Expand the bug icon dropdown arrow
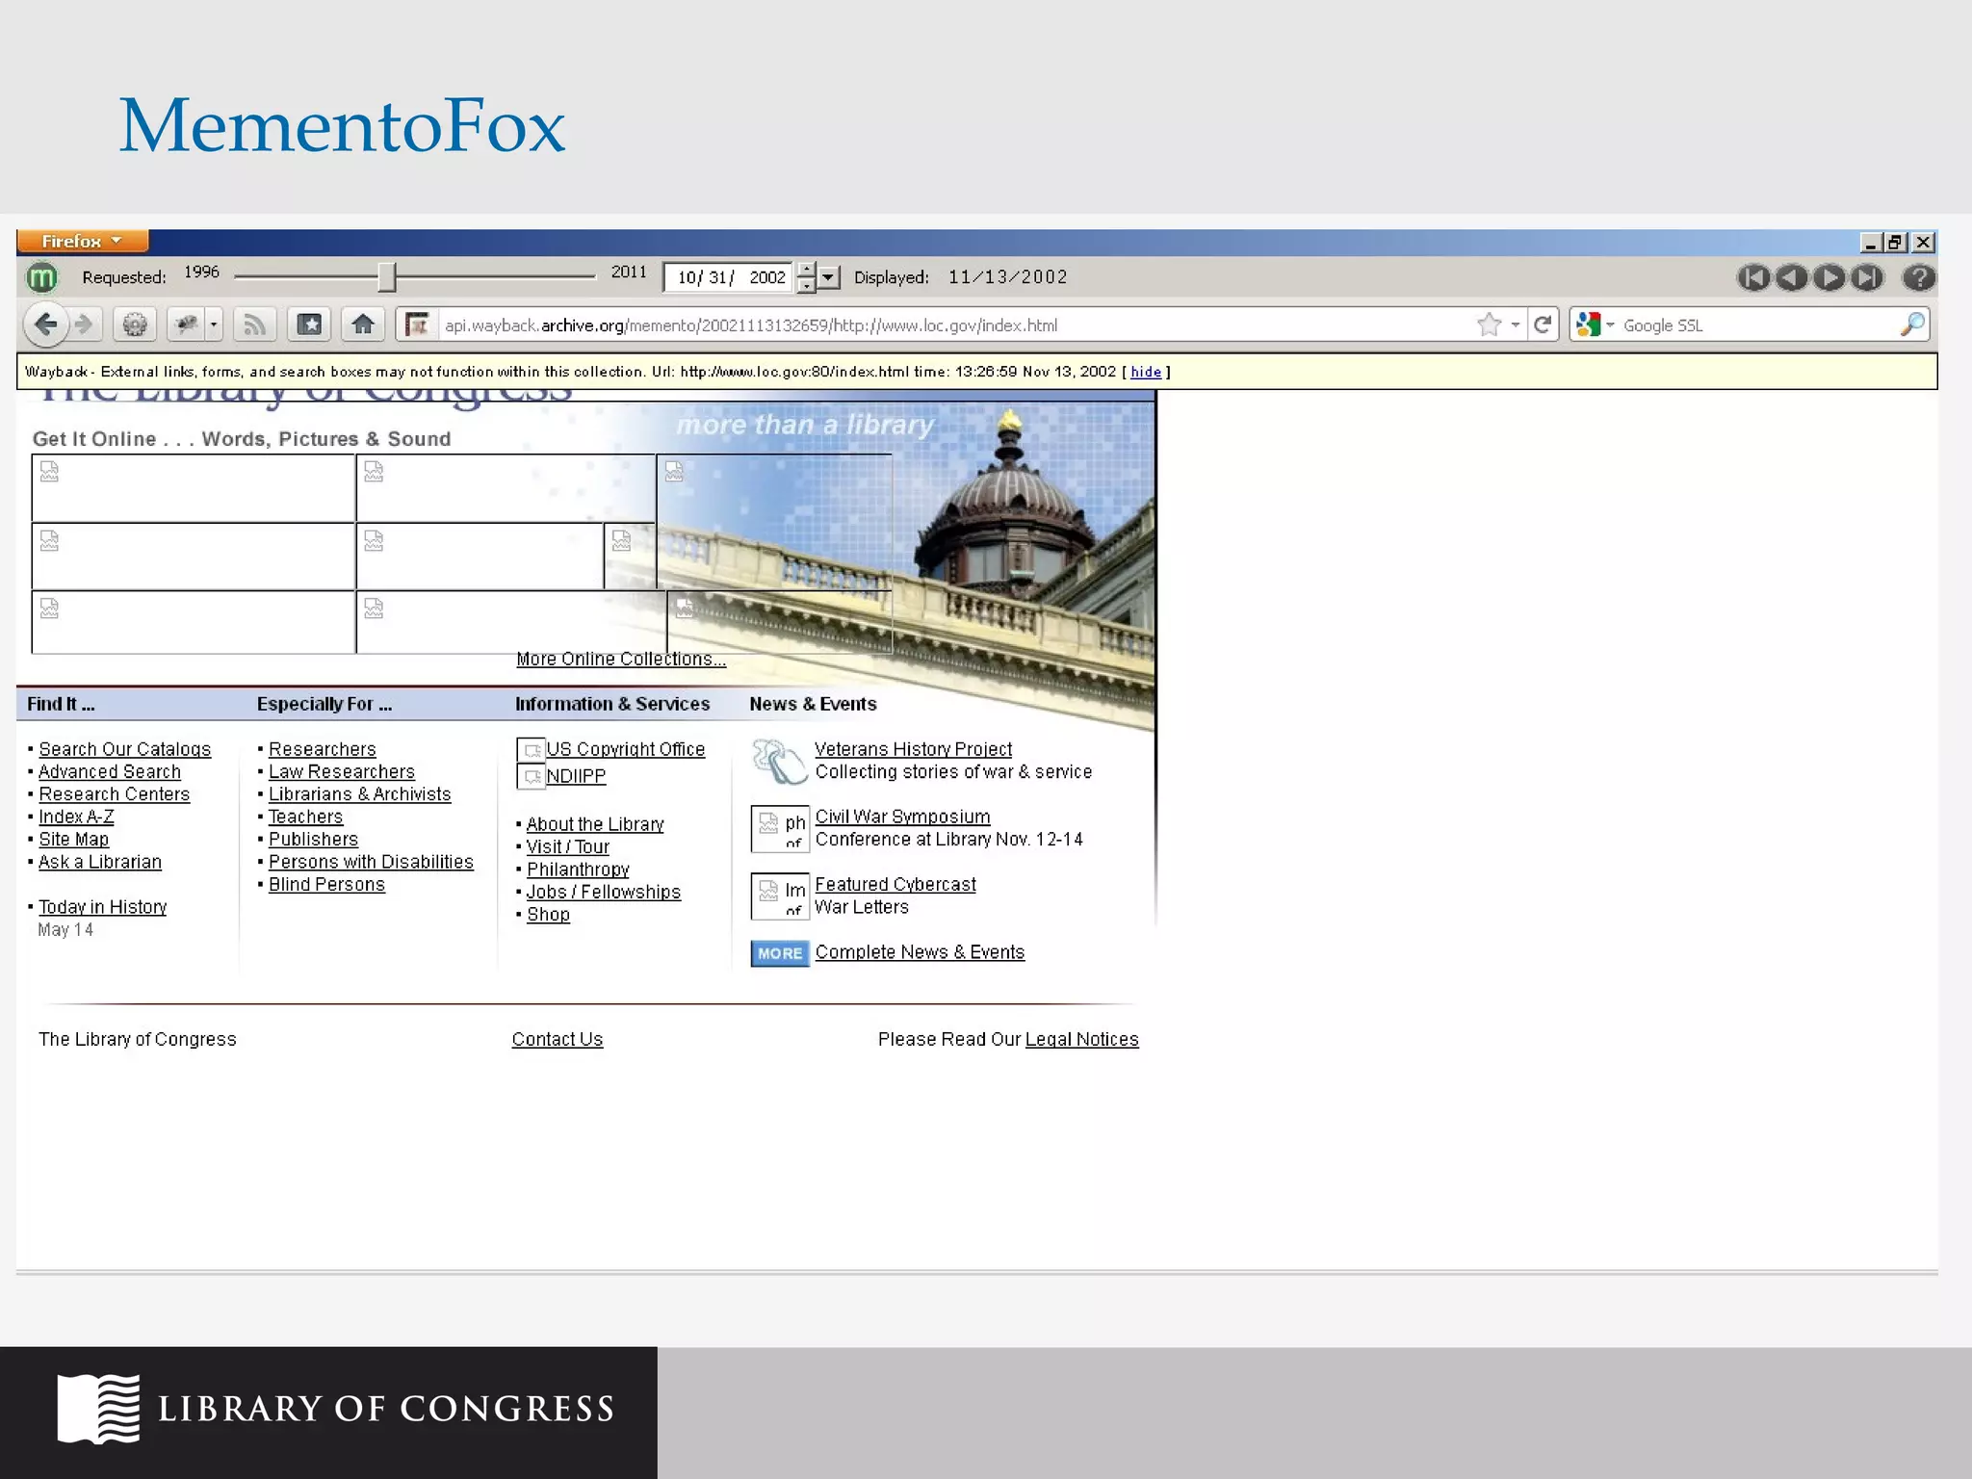The height and width of the screenshot is (1479, 1972). [214, 324]
